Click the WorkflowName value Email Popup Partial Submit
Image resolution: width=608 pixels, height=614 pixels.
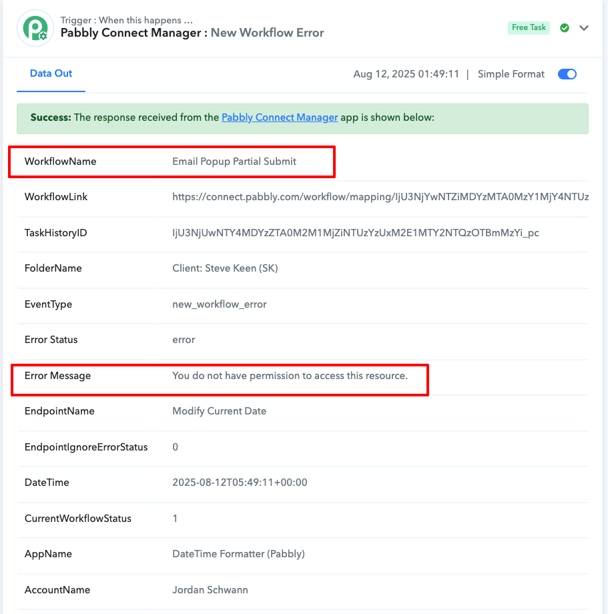[234, 162]
